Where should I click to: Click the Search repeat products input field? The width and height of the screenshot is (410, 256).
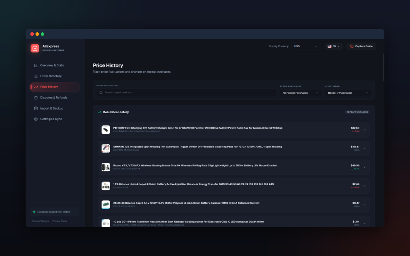click(x=186, y=92)
